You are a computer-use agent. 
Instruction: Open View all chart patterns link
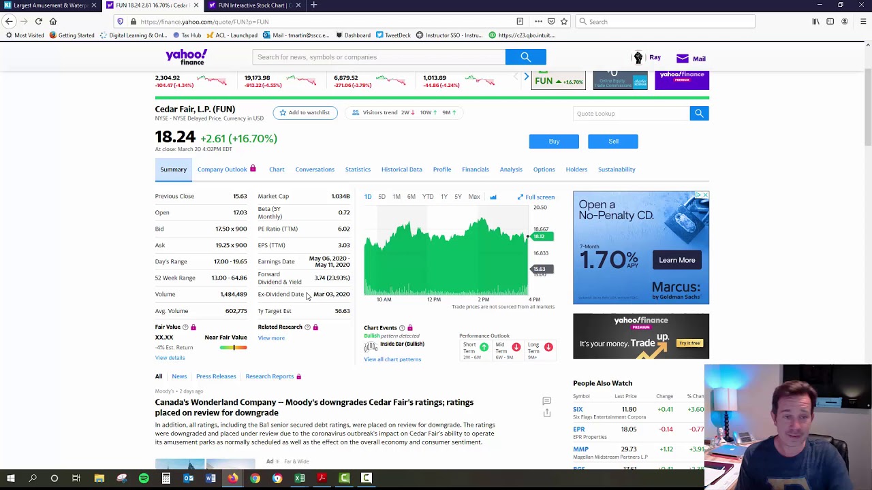(x=392, y=359)
